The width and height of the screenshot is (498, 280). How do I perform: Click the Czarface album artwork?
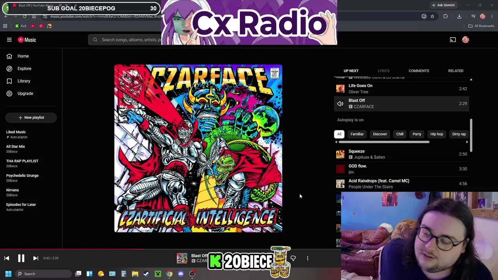tap(198, 149)
